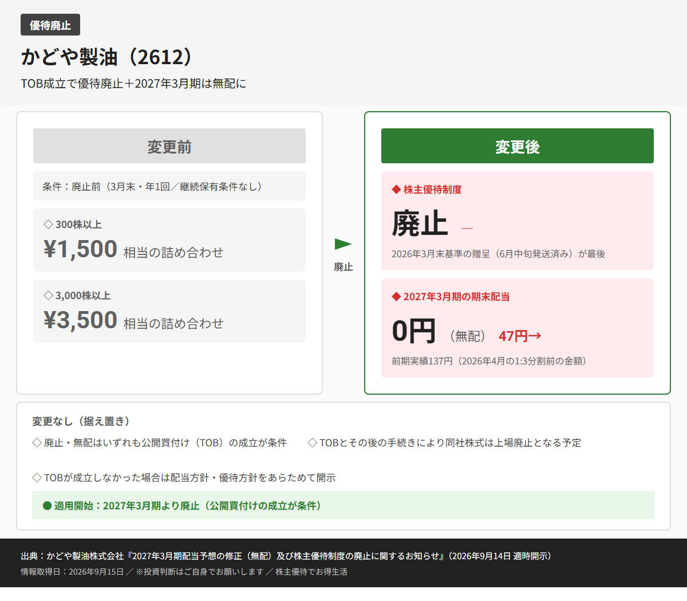This screenshot has width=687, height=601.
Task: Click the green arrow icon above 廃止
Action: [343, 244]
